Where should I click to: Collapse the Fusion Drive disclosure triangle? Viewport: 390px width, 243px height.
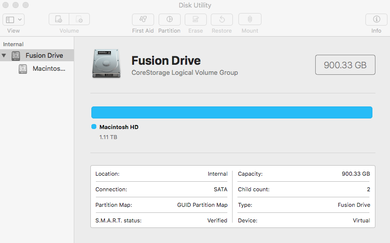[x=5, y=55]
